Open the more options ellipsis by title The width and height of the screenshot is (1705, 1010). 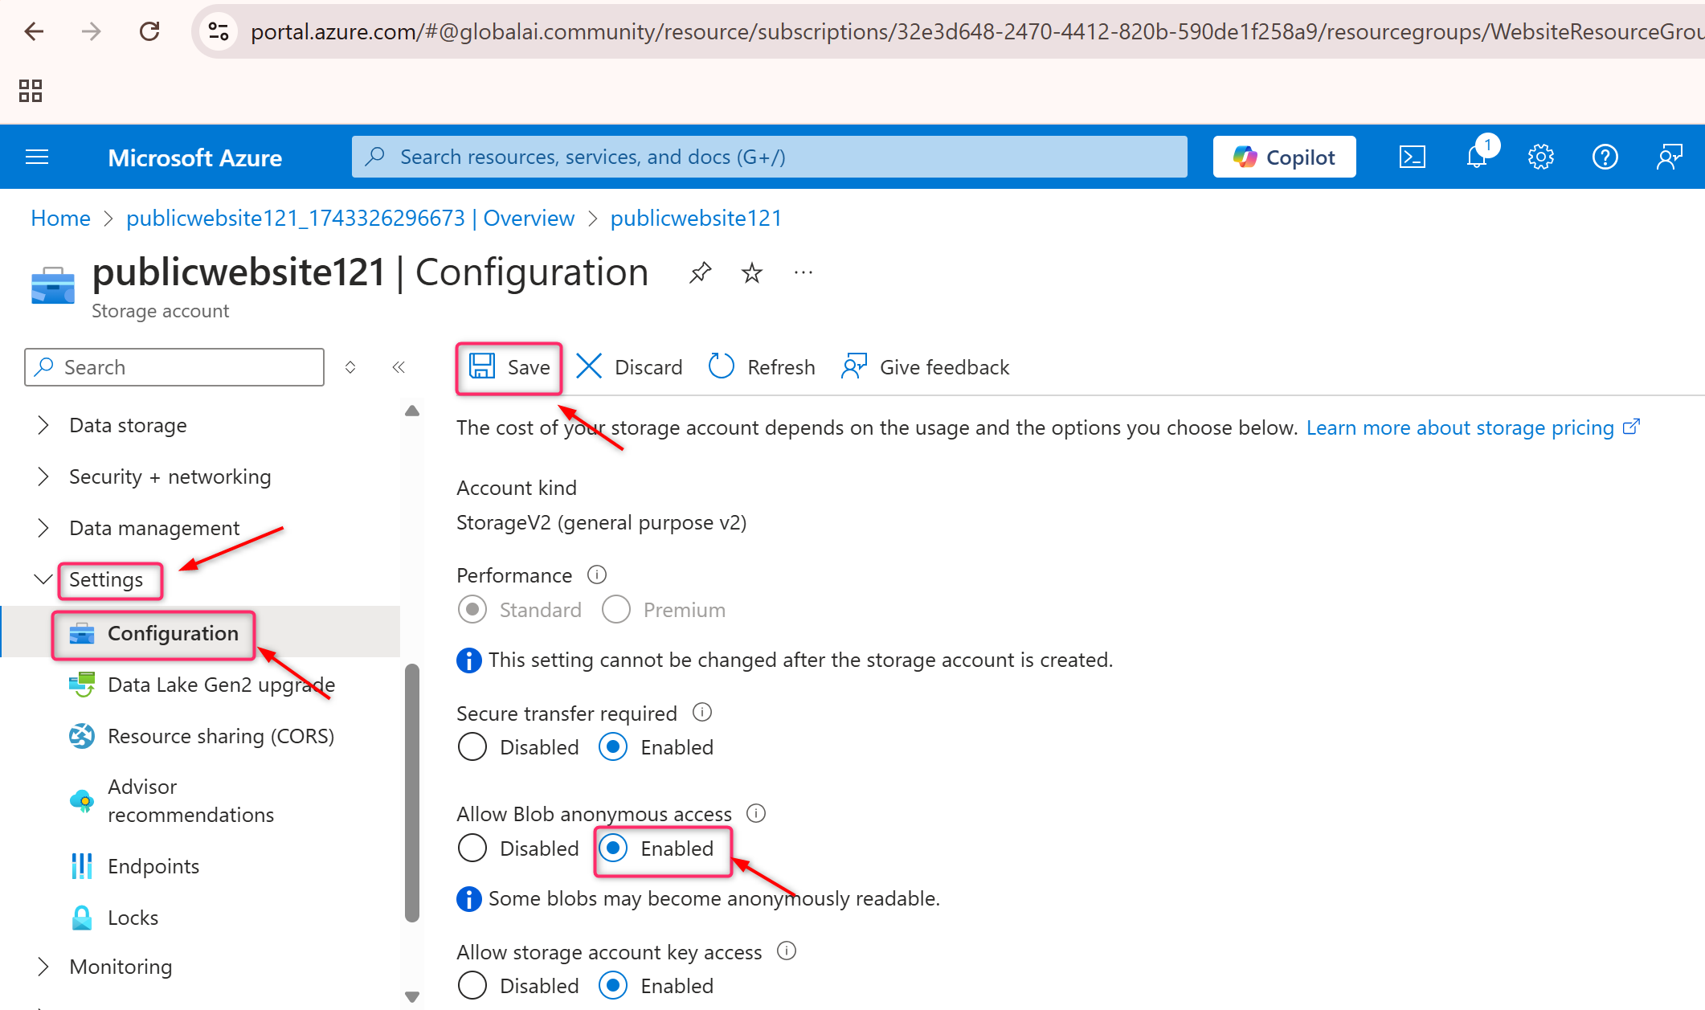point(803,273)
